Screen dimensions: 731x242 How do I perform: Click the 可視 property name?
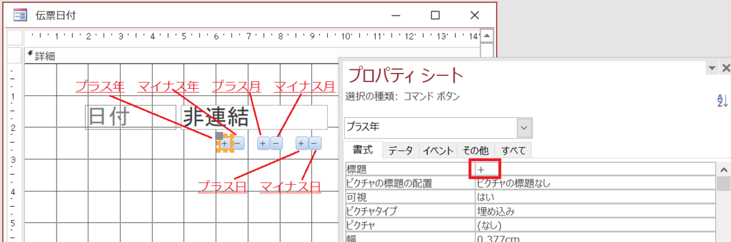click(409, 198)
